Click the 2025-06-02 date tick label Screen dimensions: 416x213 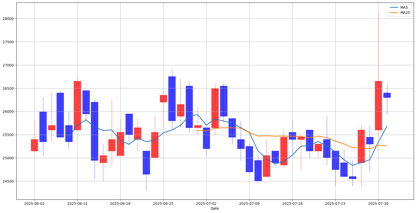[x=34, y=204]
